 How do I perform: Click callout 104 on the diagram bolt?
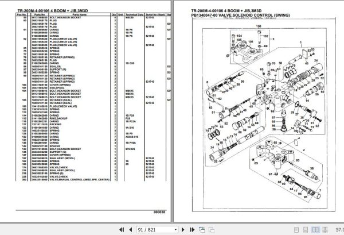tap(239, 36)
